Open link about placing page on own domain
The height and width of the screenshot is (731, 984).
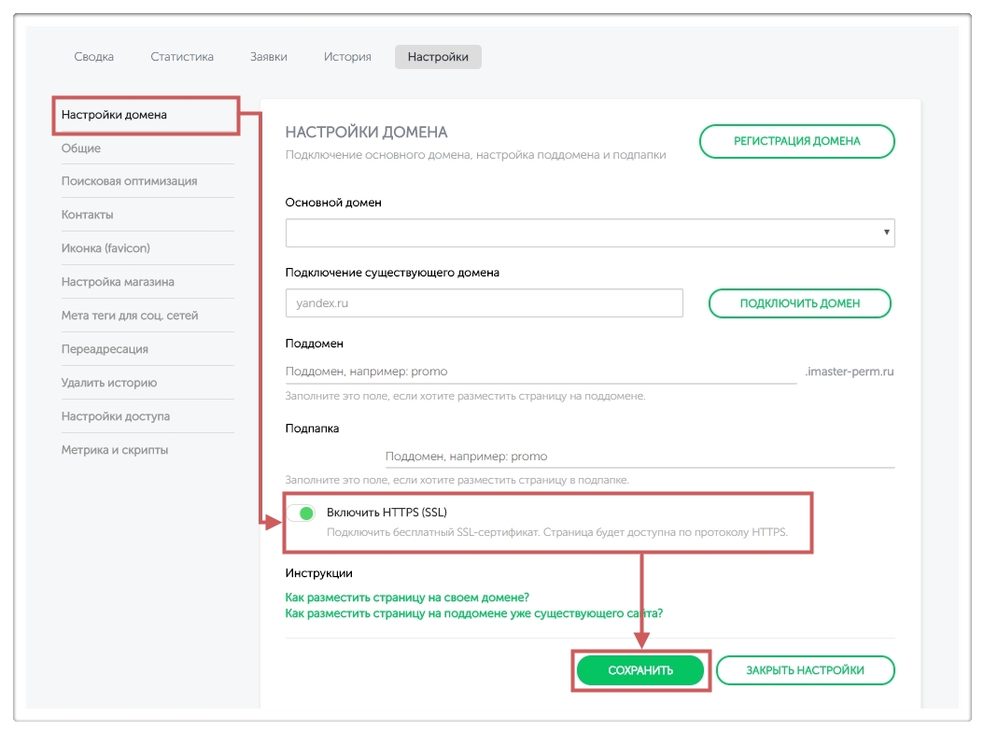point(407,597)
